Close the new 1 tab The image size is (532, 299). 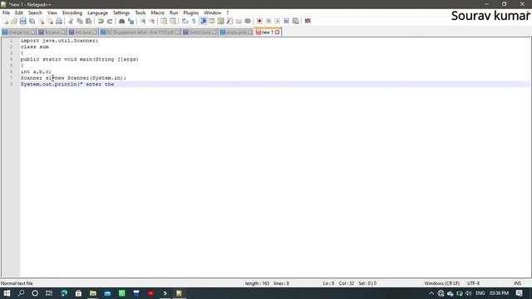click(277, 32)
